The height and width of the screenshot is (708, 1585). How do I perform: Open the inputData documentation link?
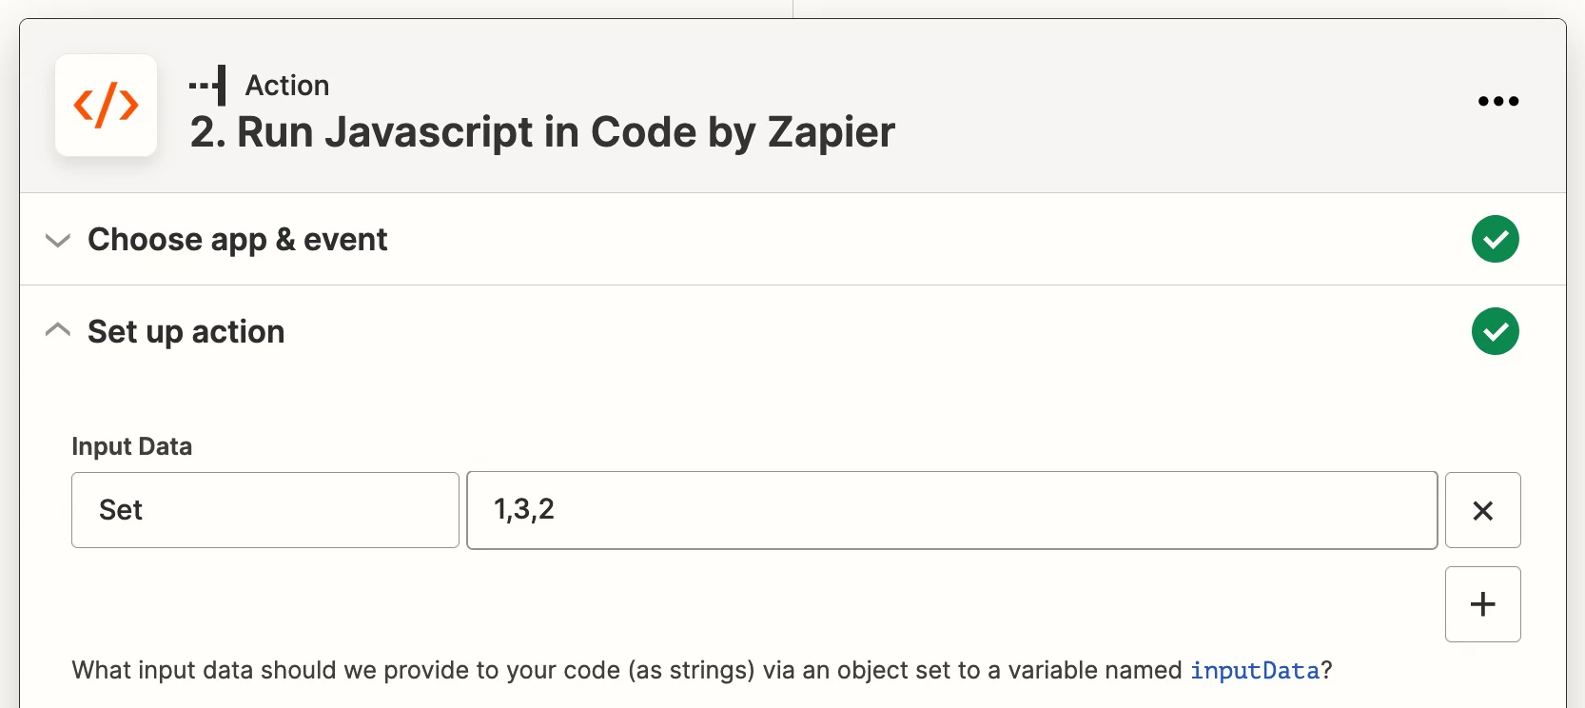point(1255,671)
